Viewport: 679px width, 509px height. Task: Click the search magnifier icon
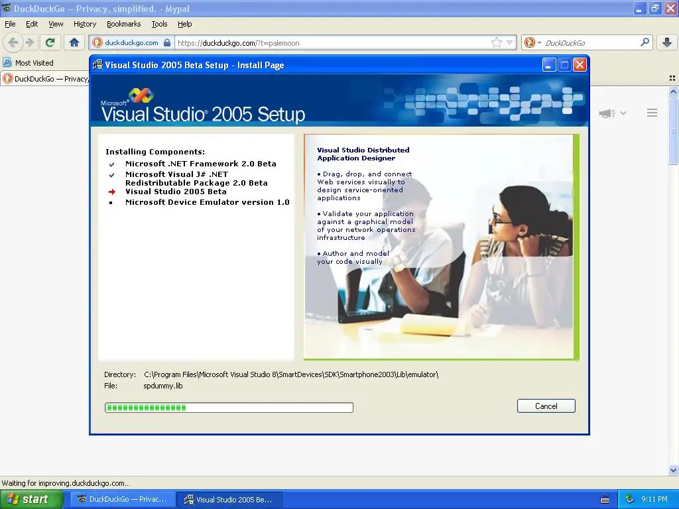tap(645, 42)
